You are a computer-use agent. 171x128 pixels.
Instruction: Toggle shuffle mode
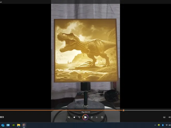[x=69, y=117]
